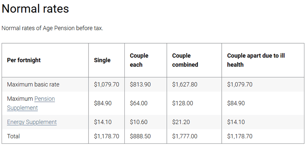This screenshot has height=147, width=307.
Task: Select the Couple each column header
Action: pyautogui.click(x=139, y=60)
